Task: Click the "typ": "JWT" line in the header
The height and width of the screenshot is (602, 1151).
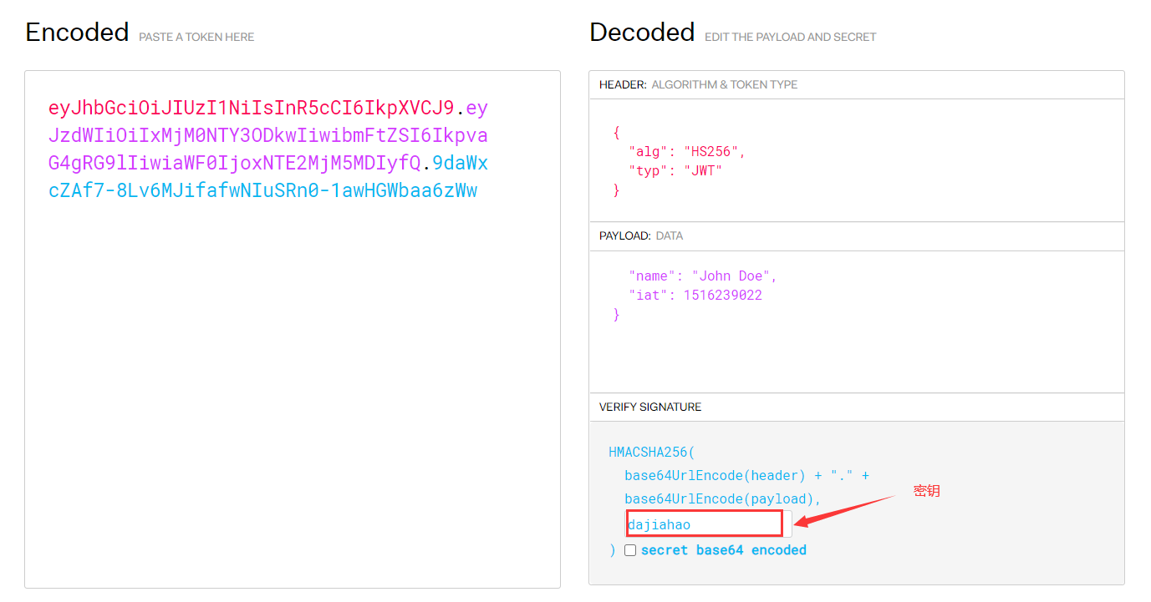Action: point(675,171)
